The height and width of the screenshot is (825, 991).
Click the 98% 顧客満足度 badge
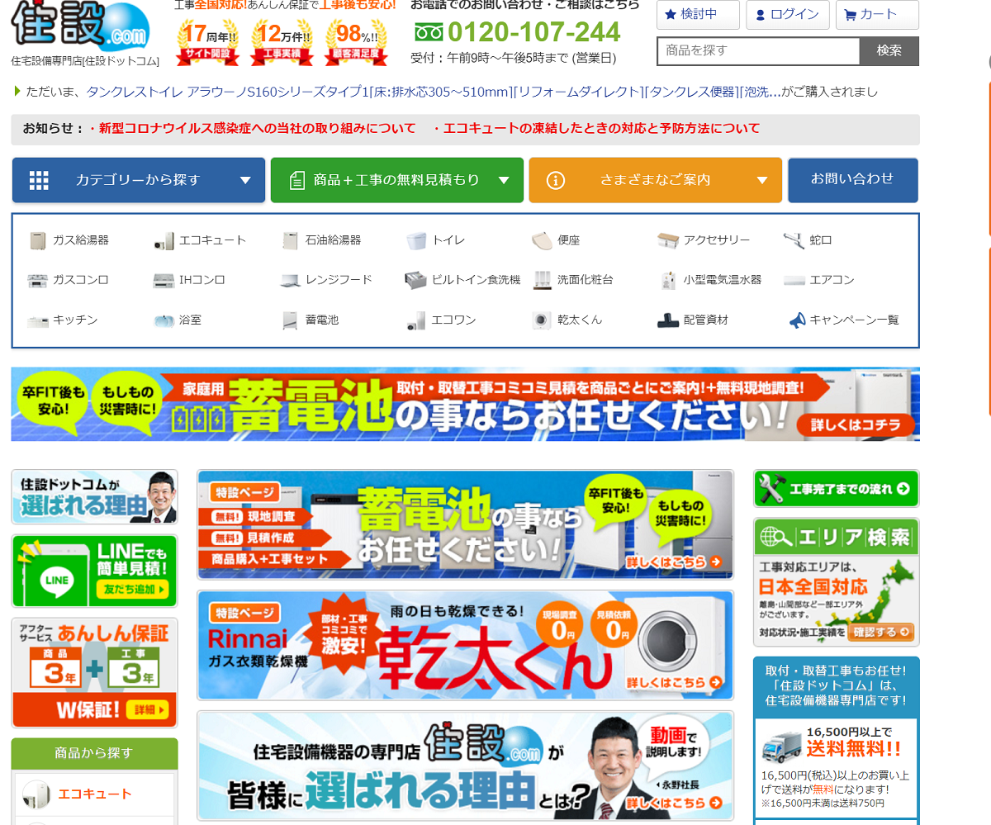coord(356,42)
